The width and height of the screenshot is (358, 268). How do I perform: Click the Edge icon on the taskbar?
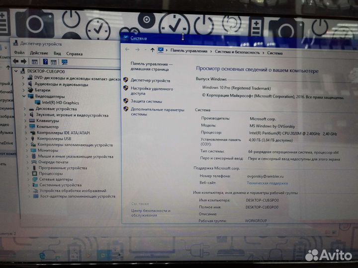(x=42, y=256)
